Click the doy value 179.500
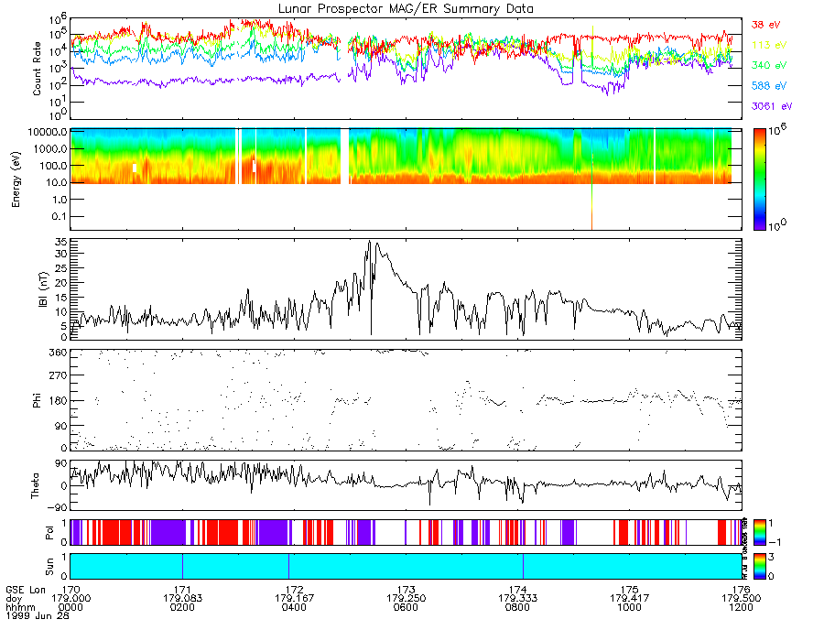Image resolution: width=824 pixels, height=641 pixels. tap(741, 599)
